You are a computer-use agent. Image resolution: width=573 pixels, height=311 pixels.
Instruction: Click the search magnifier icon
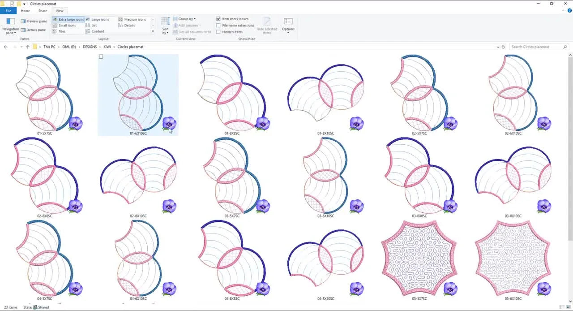click(x=565, y=47)
